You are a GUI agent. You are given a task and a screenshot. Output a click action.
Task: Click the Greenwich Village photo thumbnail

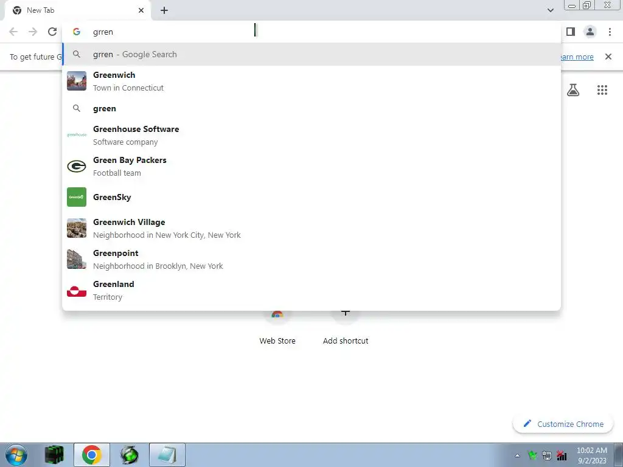click(77, 228)
